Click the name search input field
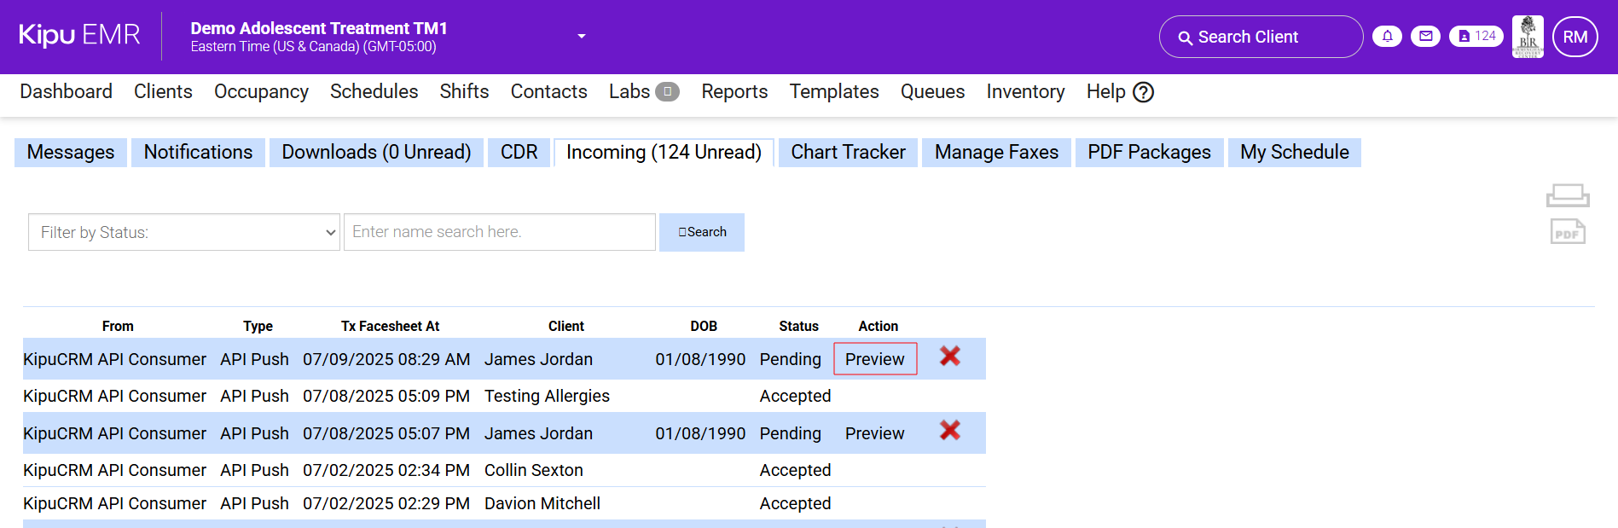The width and height of the screenshot is (1618, 528). [499, 232]
